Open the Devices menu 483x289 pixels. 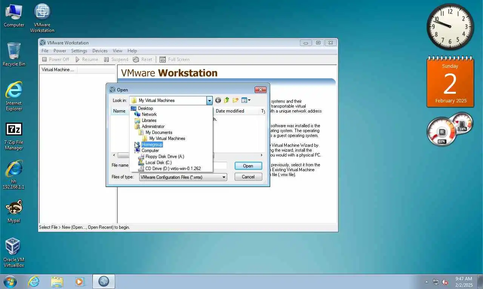click(100, 51)
